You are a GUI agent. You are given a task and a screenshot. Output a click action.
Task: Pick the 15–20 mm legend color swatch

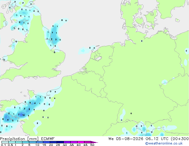point(46,142)
